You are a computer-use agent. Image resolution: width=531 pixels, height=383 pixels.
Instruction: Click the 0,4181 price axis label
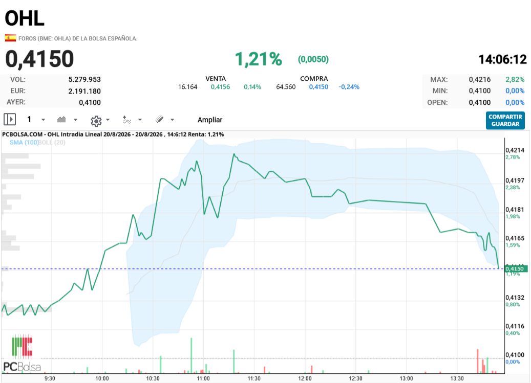[515, 210]
